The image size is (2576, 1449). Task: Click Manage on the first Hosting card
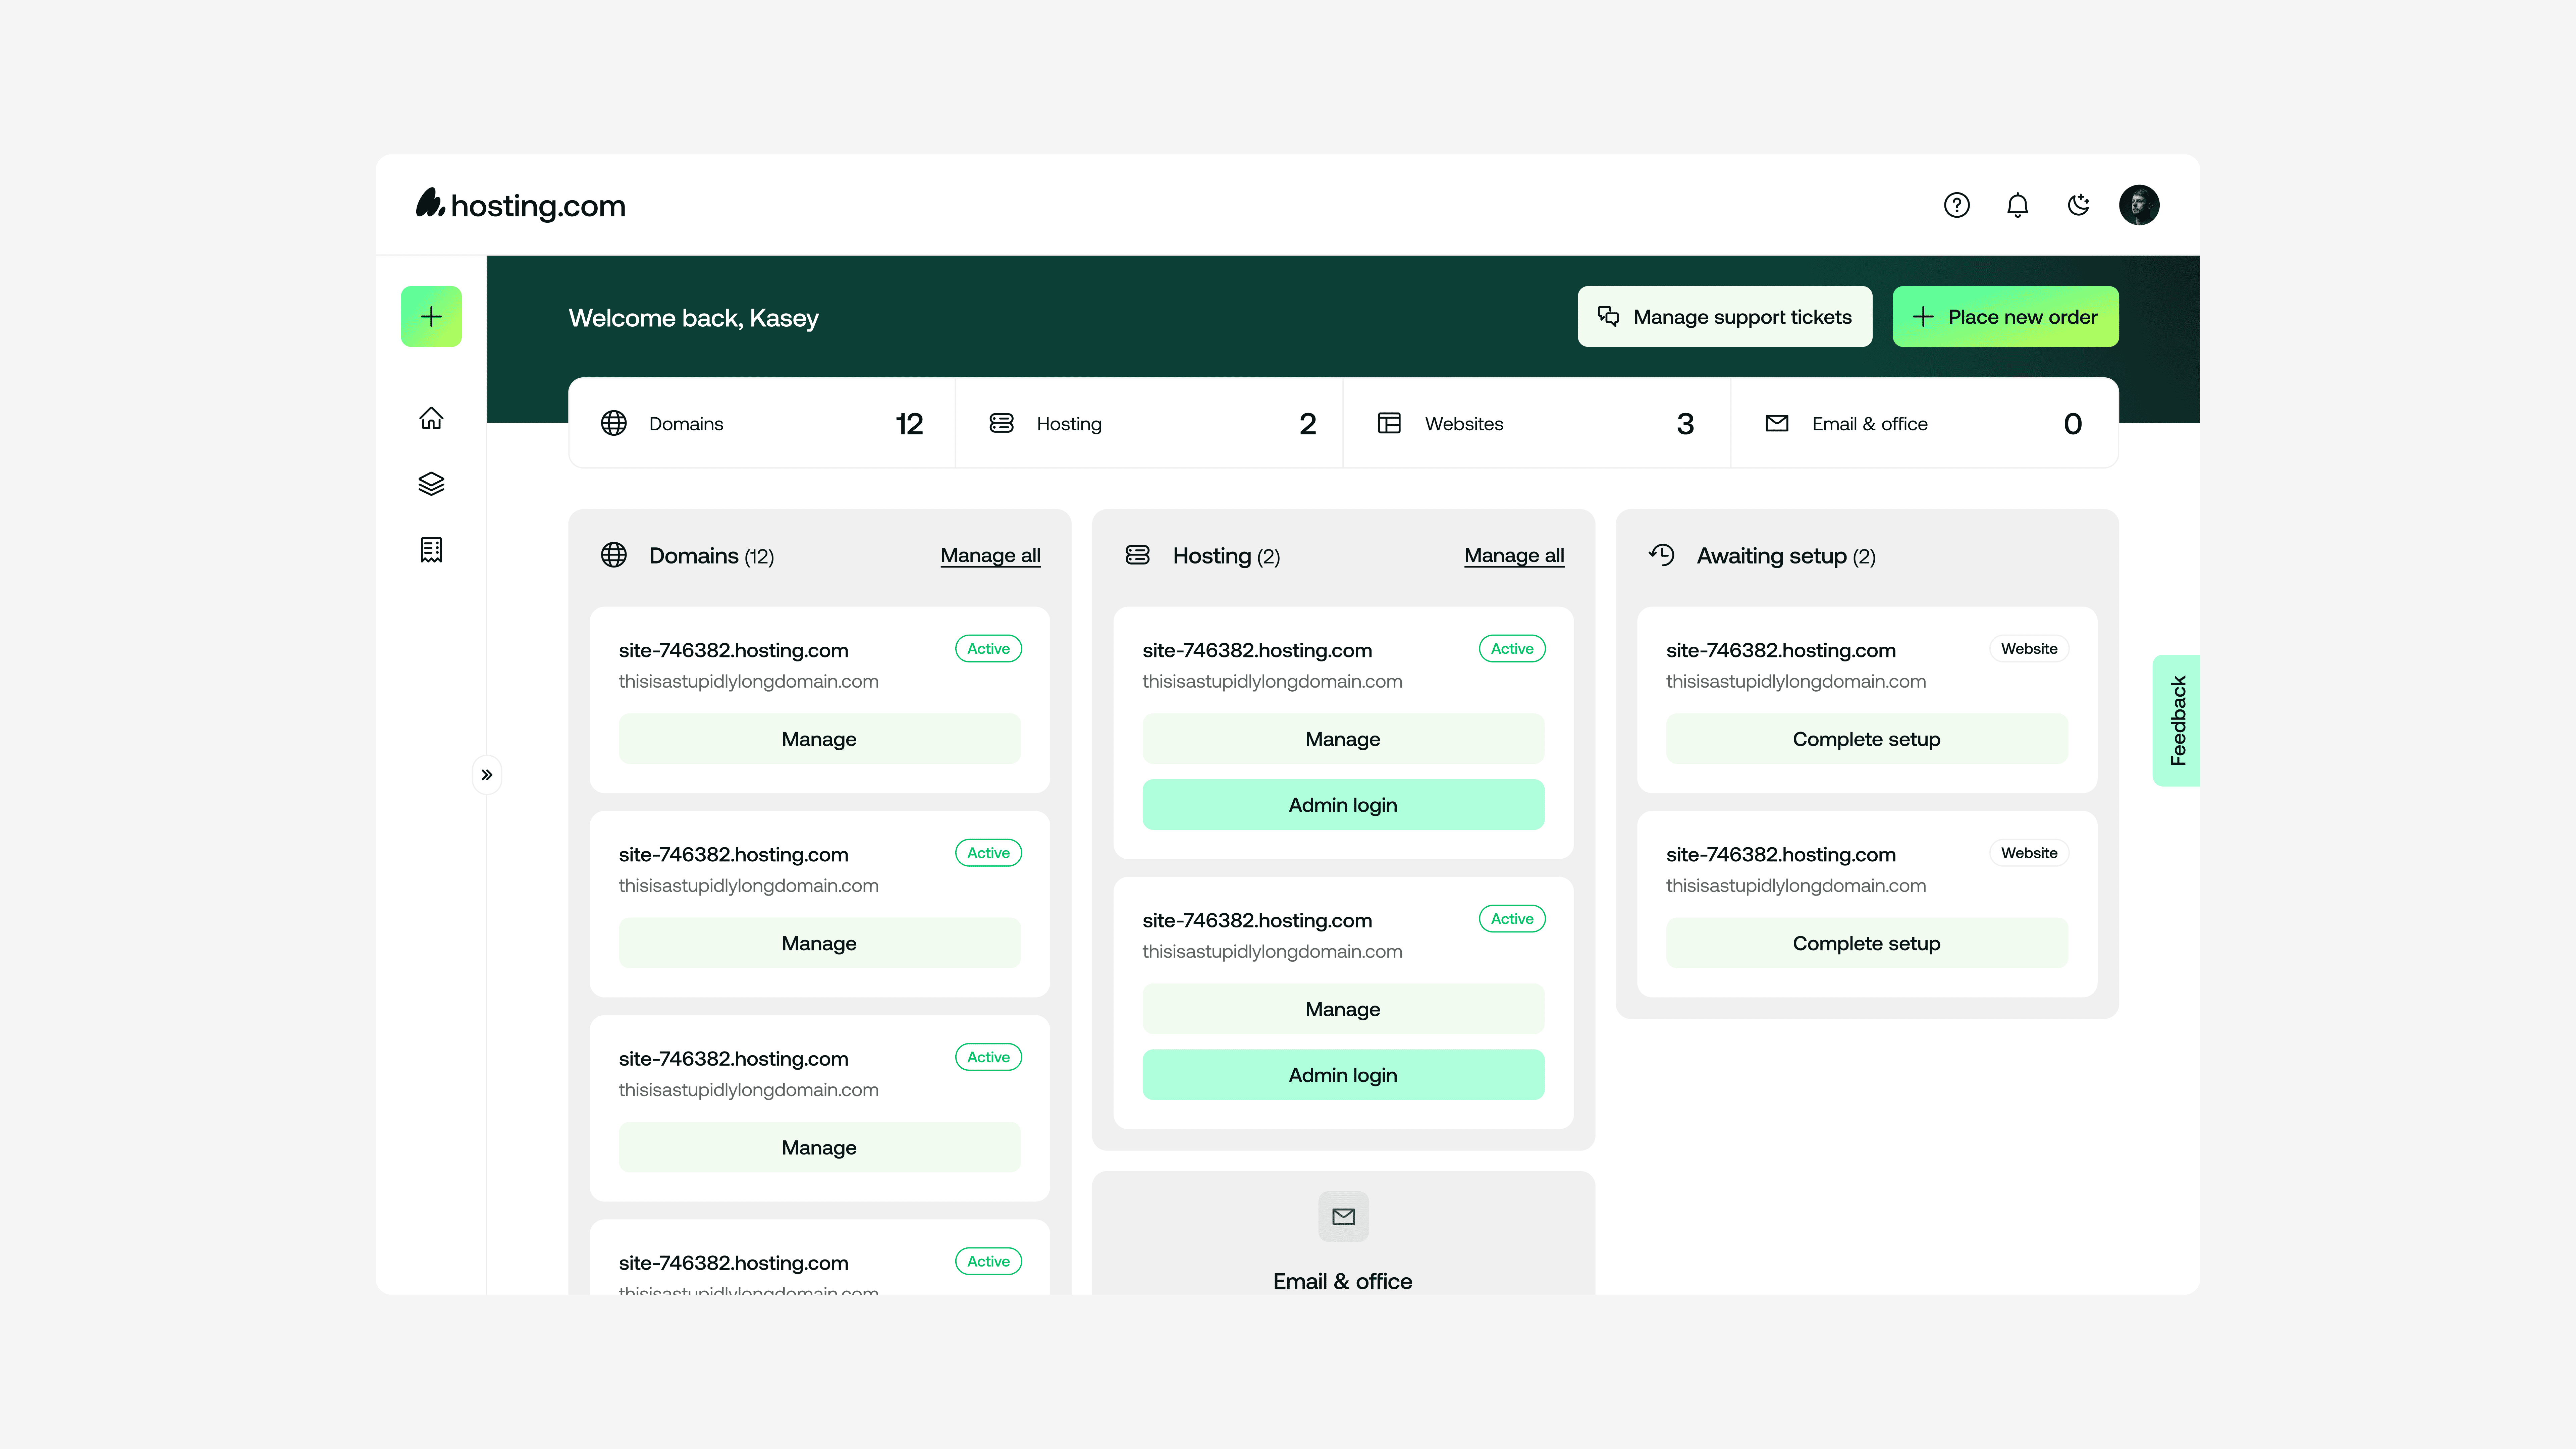(1343, 739)
